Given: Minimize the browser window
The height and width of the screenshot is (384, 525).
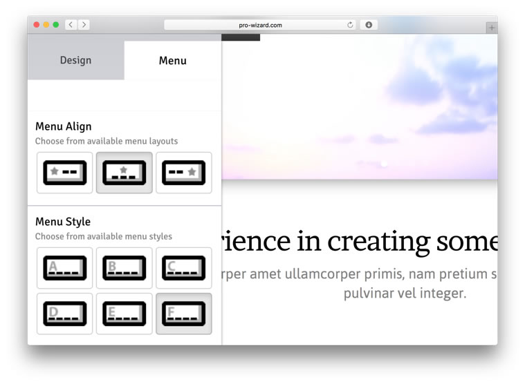Looking at the screenshot, I should coord(46,25).
